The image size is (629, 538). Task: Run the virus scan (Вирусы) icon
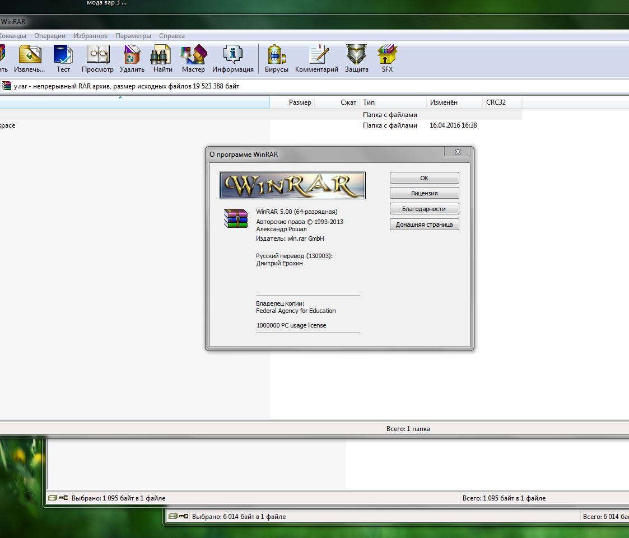[x=277, y=56]
